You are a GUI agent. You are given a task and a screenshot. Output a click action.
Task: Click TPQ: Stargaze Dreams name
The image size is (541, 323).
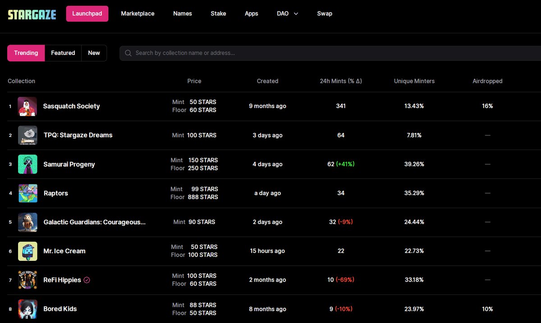(78, 135)
